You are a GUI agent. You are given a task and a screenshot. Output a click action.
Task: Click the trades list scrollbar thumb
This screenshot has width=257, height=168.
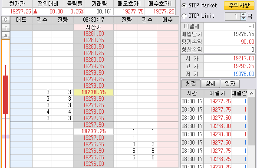click(x=252, y=121)
